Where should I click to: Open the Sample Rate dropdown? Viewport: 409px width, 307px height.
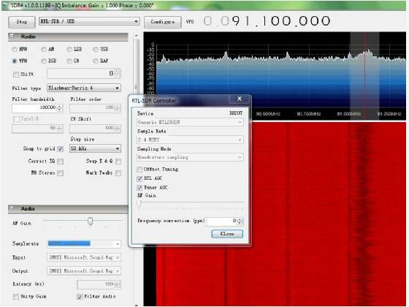pos(190,140)
